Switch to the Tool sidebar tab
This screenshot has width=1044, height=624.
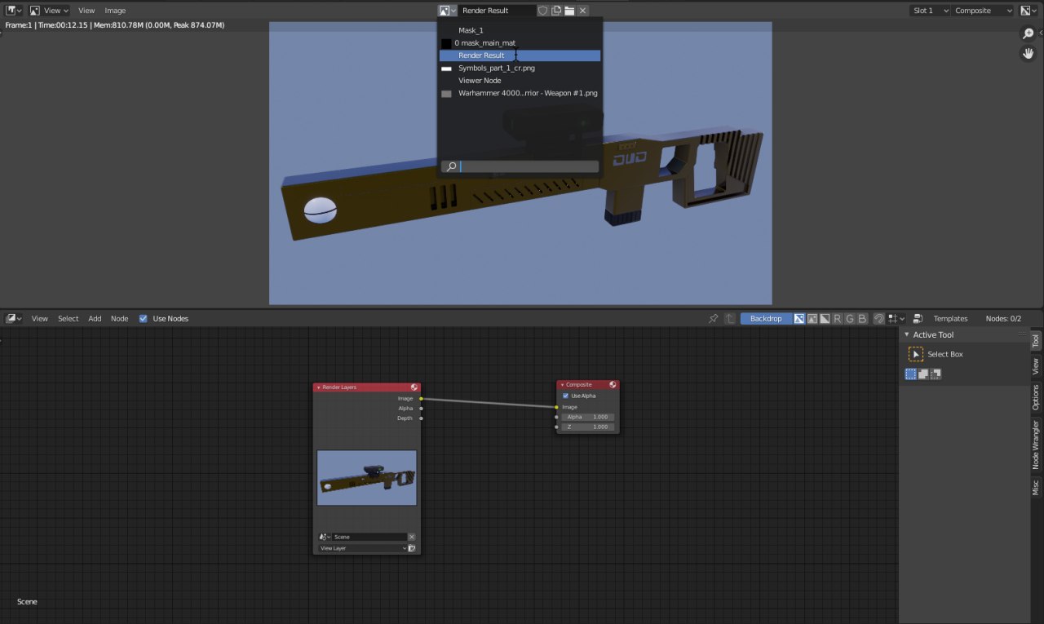click(x=1036, y=342)
